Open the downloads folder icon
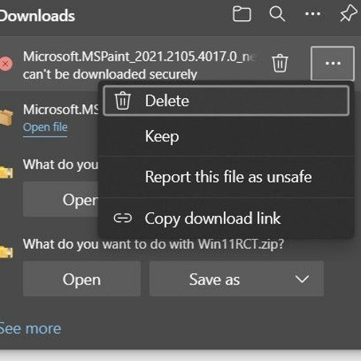This screenshot has height=361, width=361. pos(242,14)
